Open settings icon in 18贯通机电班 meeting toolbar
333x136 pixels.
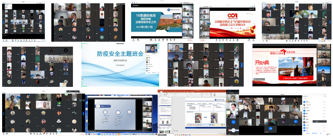[x=174, y=40]
